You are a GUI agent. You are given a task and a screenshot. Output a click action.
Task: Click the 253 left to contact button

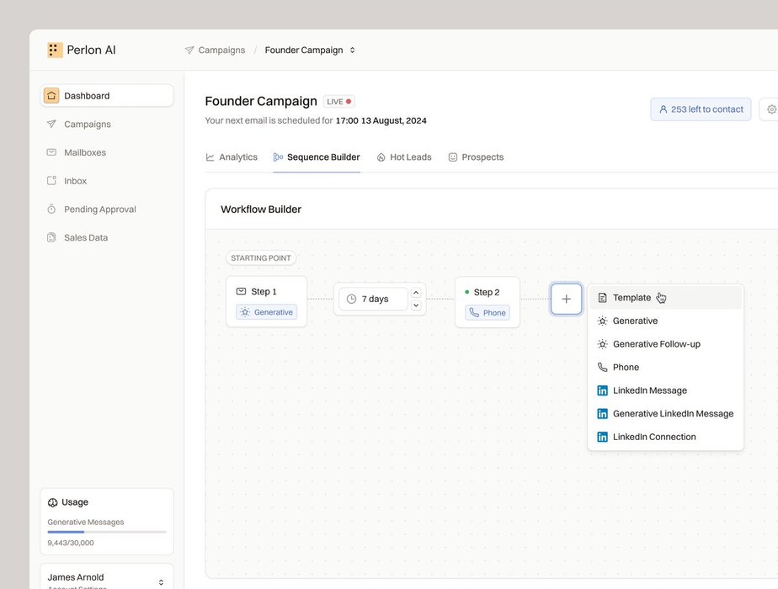tap(701, 109)
